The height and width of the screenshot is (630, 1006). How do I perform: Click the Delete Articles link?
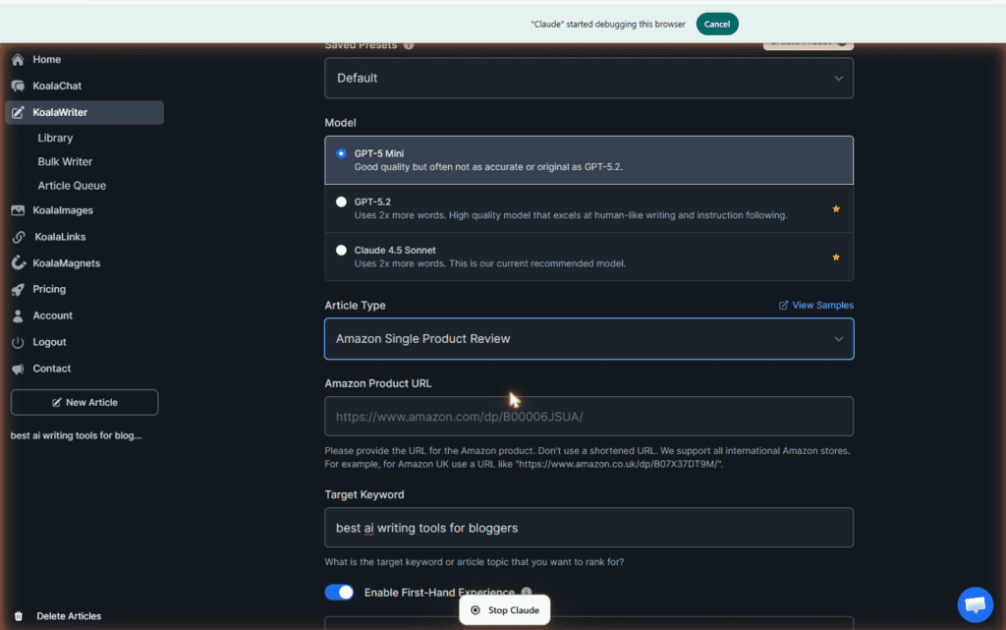point(69,616)
